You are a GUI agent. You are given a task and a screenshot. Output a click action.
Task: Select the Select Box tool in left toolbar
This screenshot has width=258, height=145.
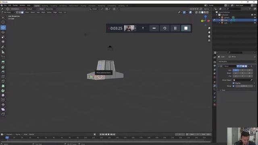tap(3, 17)
